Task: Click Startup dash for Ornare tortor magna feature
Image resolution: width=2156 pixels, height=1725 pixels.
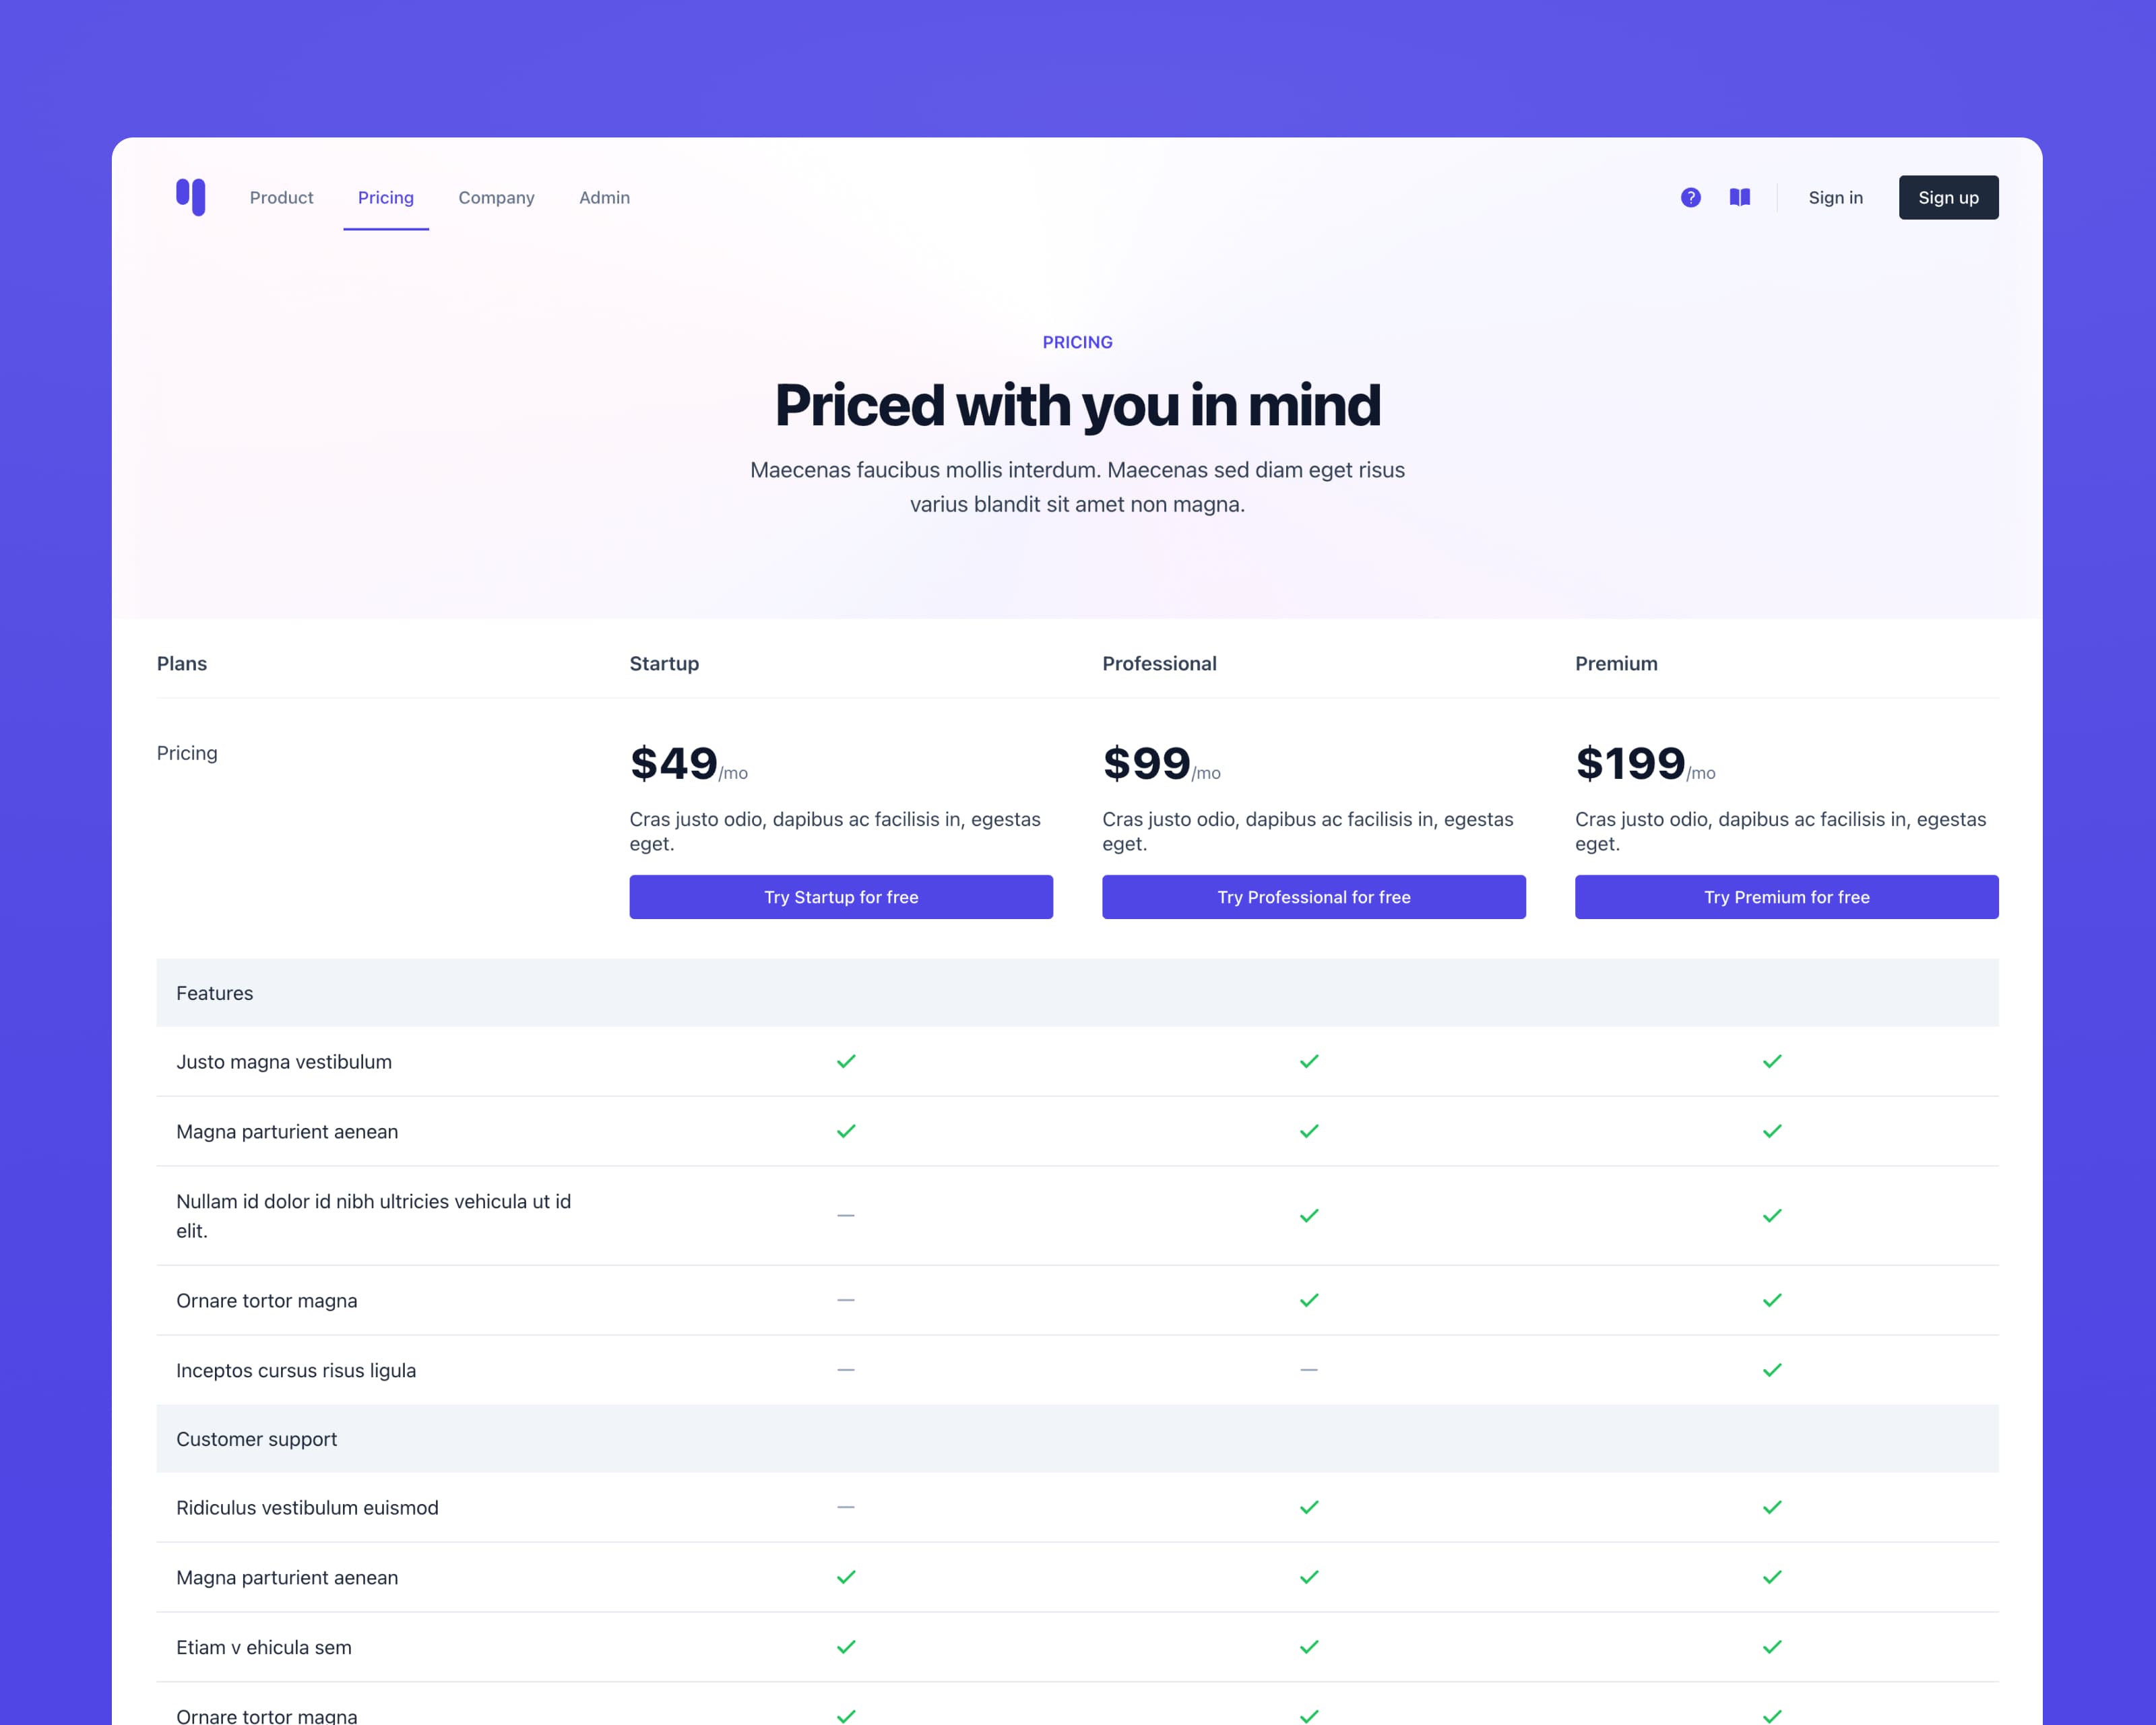Action: [x=846, y=1300]
